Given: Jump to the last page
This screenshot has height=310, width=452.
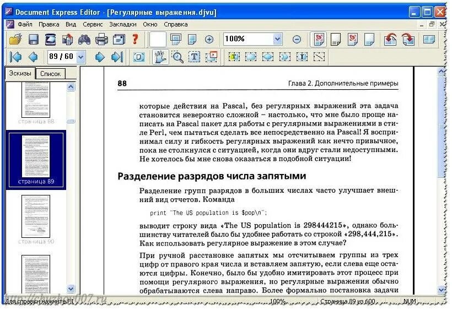Looking at the screenshot, I should coord(117,57).
